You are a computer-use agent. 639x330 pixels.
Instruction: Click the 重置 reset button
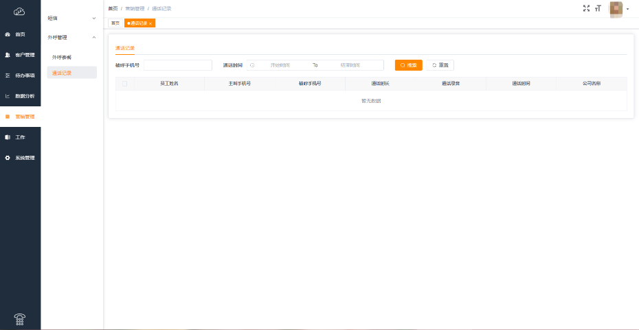[440, 65]
